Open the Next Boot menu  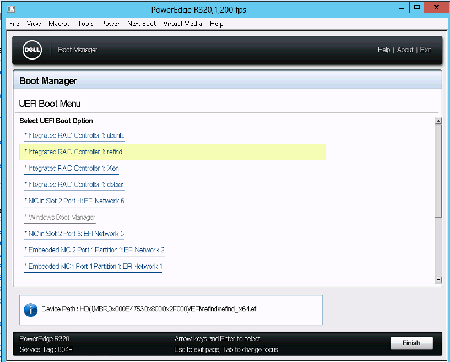(142, 24)
